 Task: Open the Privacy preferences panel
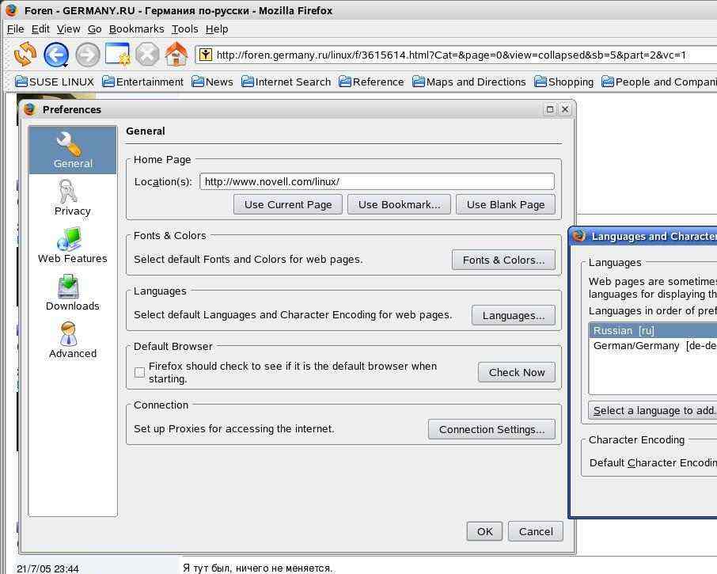(x=73, y=198)
